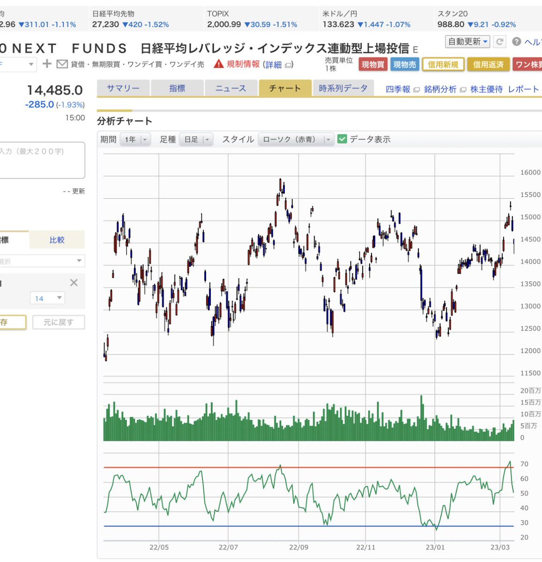Click the memo input box (最大200字)

tap(42, 161)
